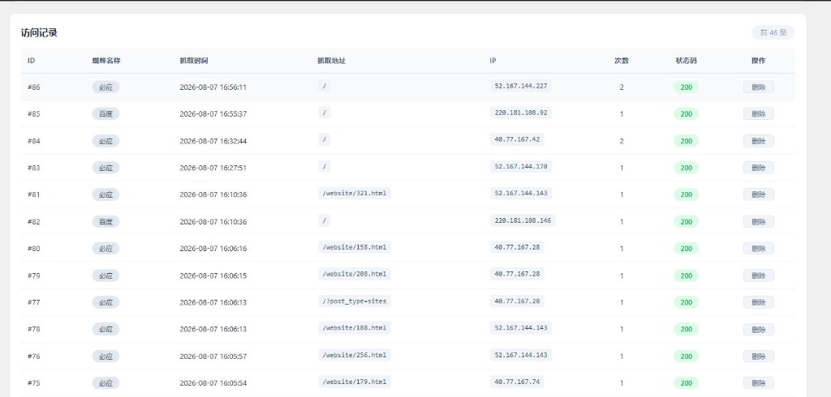Click the 200 status badge in row #82
831x397 pixels.
coord(686,221)
